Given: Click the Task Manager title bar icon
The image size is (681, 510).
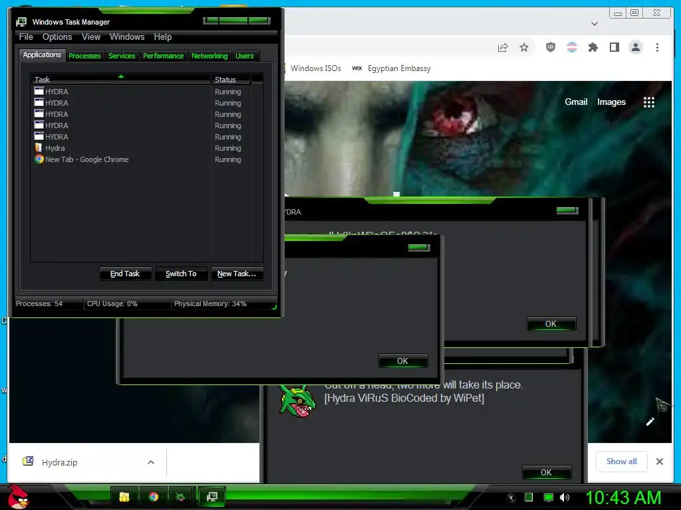Looking at the screenshot, I should coord(21,22).
